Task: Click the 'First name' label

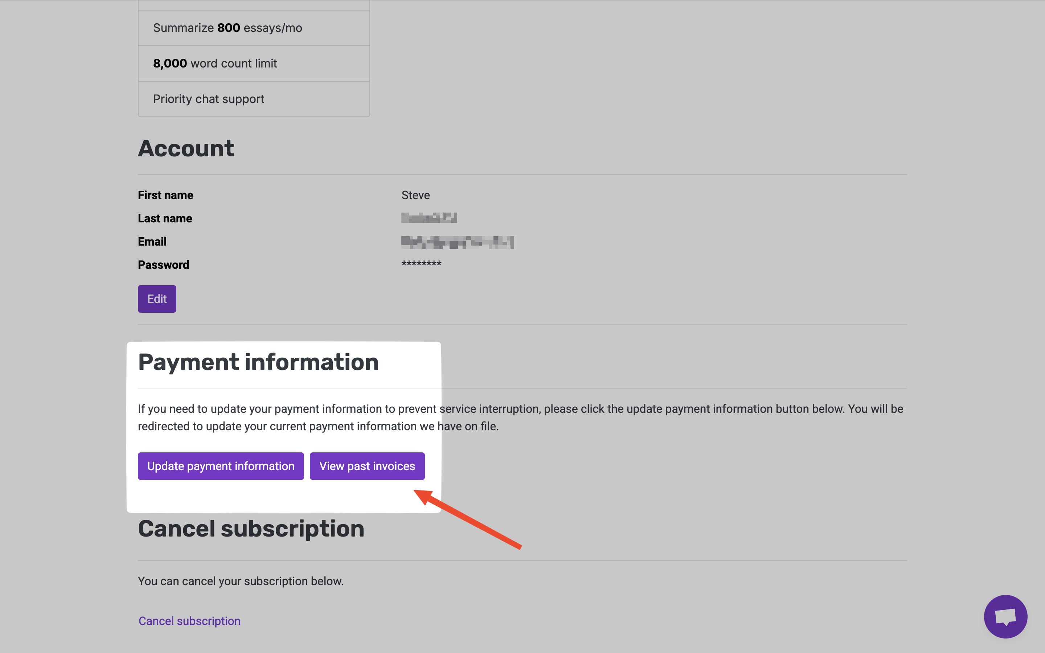Action: [165, 195]
